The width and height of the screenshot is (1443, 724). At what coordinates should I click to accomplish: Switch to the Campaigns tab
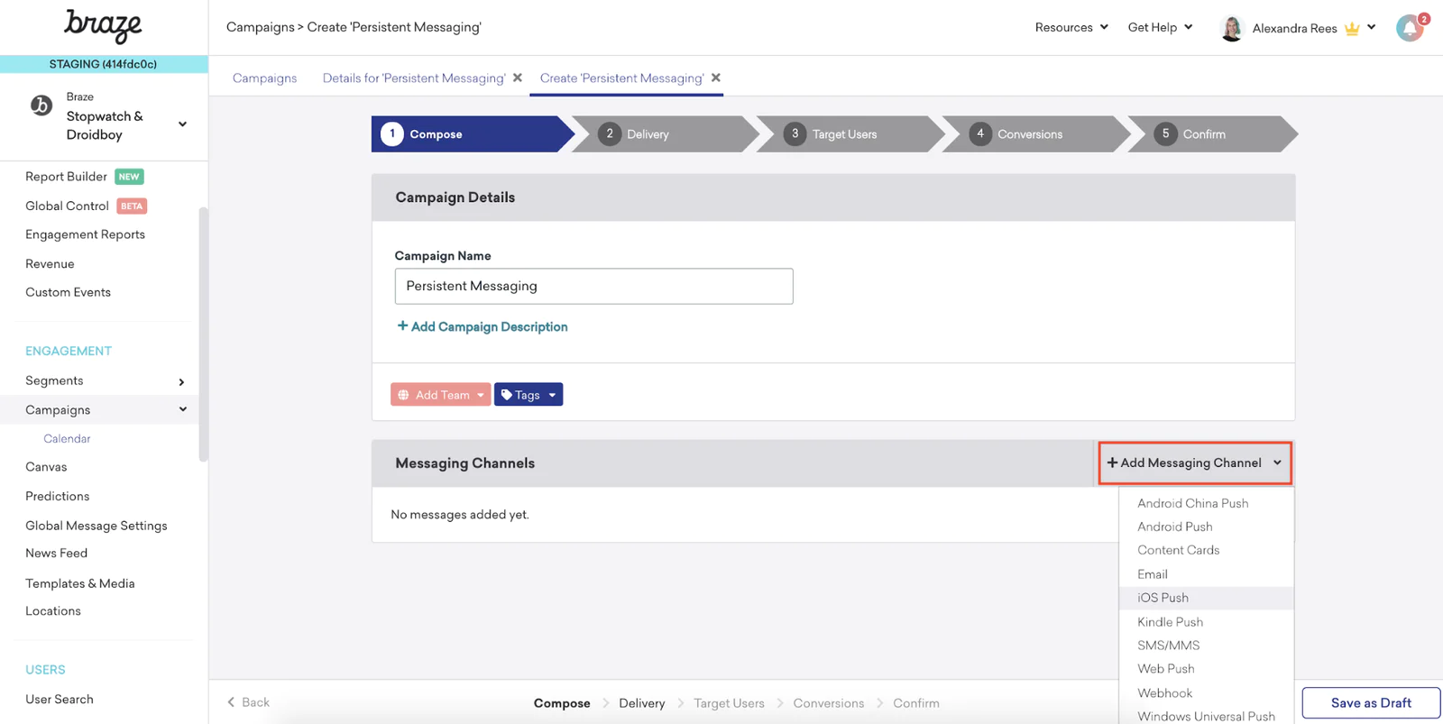click(264, 78)
